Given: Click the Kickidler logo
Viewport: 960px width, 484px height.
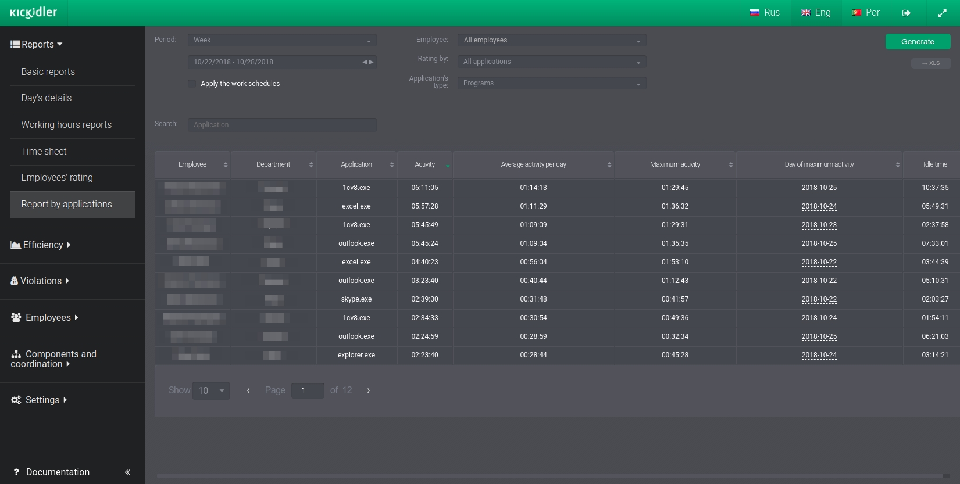Looking at the screenshot, I should (34, 13).
